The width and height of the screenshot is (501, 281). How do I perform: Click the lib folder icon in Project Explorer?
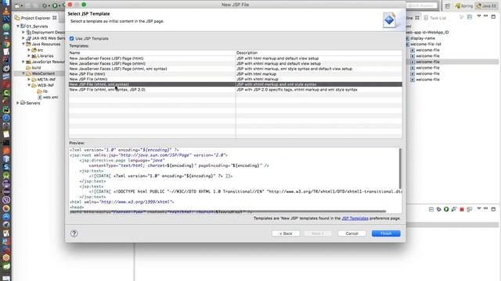pos(40,91)
